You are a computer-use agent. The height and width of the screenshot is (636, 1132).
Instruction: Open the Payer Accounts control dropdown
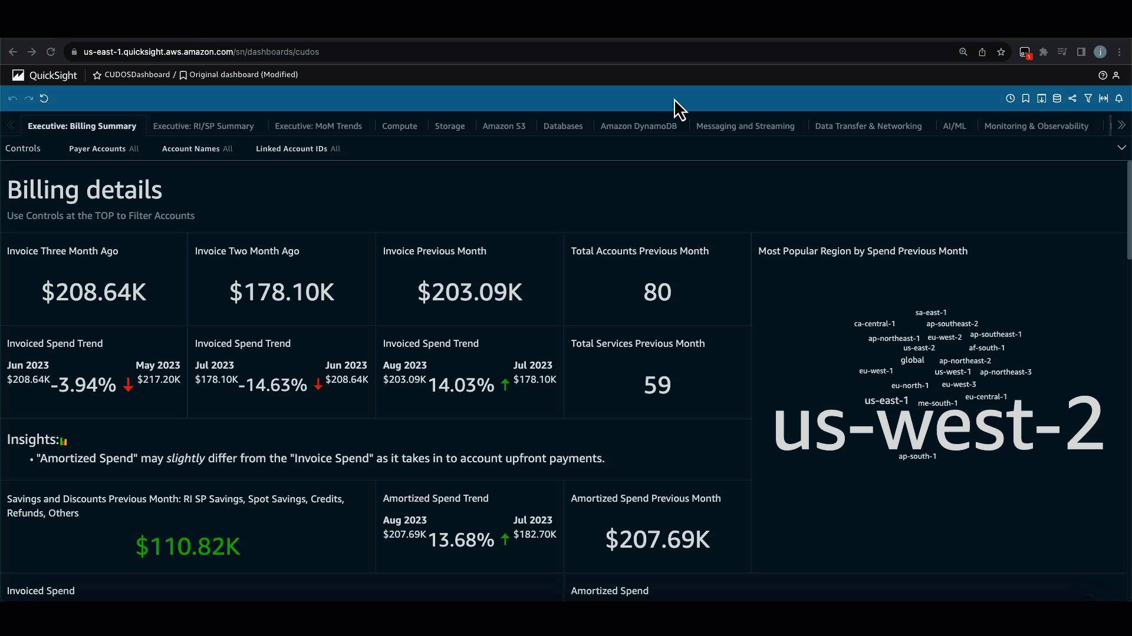[104, 149]
